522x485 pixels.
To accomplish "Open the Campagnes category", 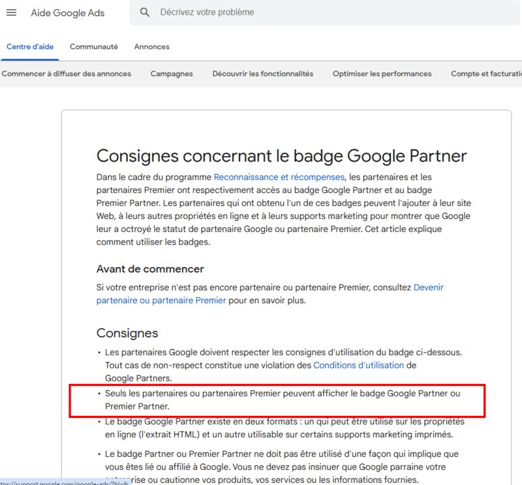I will (172, 74).
